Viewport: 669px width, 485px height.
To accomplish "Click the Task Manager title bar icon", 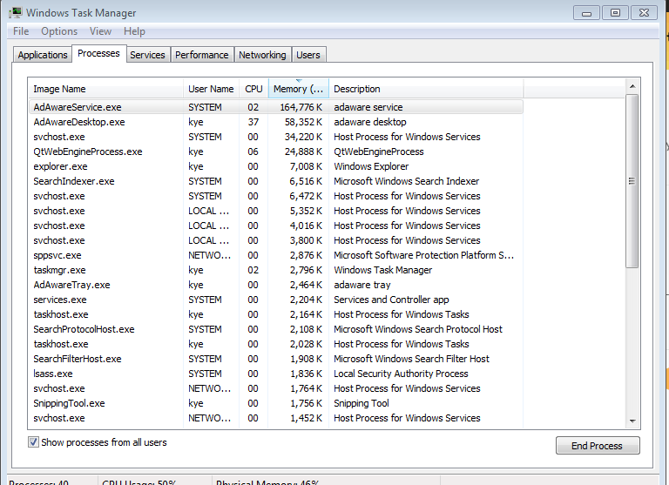I will [15, 13].
